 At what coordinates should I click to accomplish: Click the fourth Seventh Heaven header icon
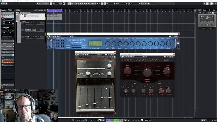coord(131,60)
